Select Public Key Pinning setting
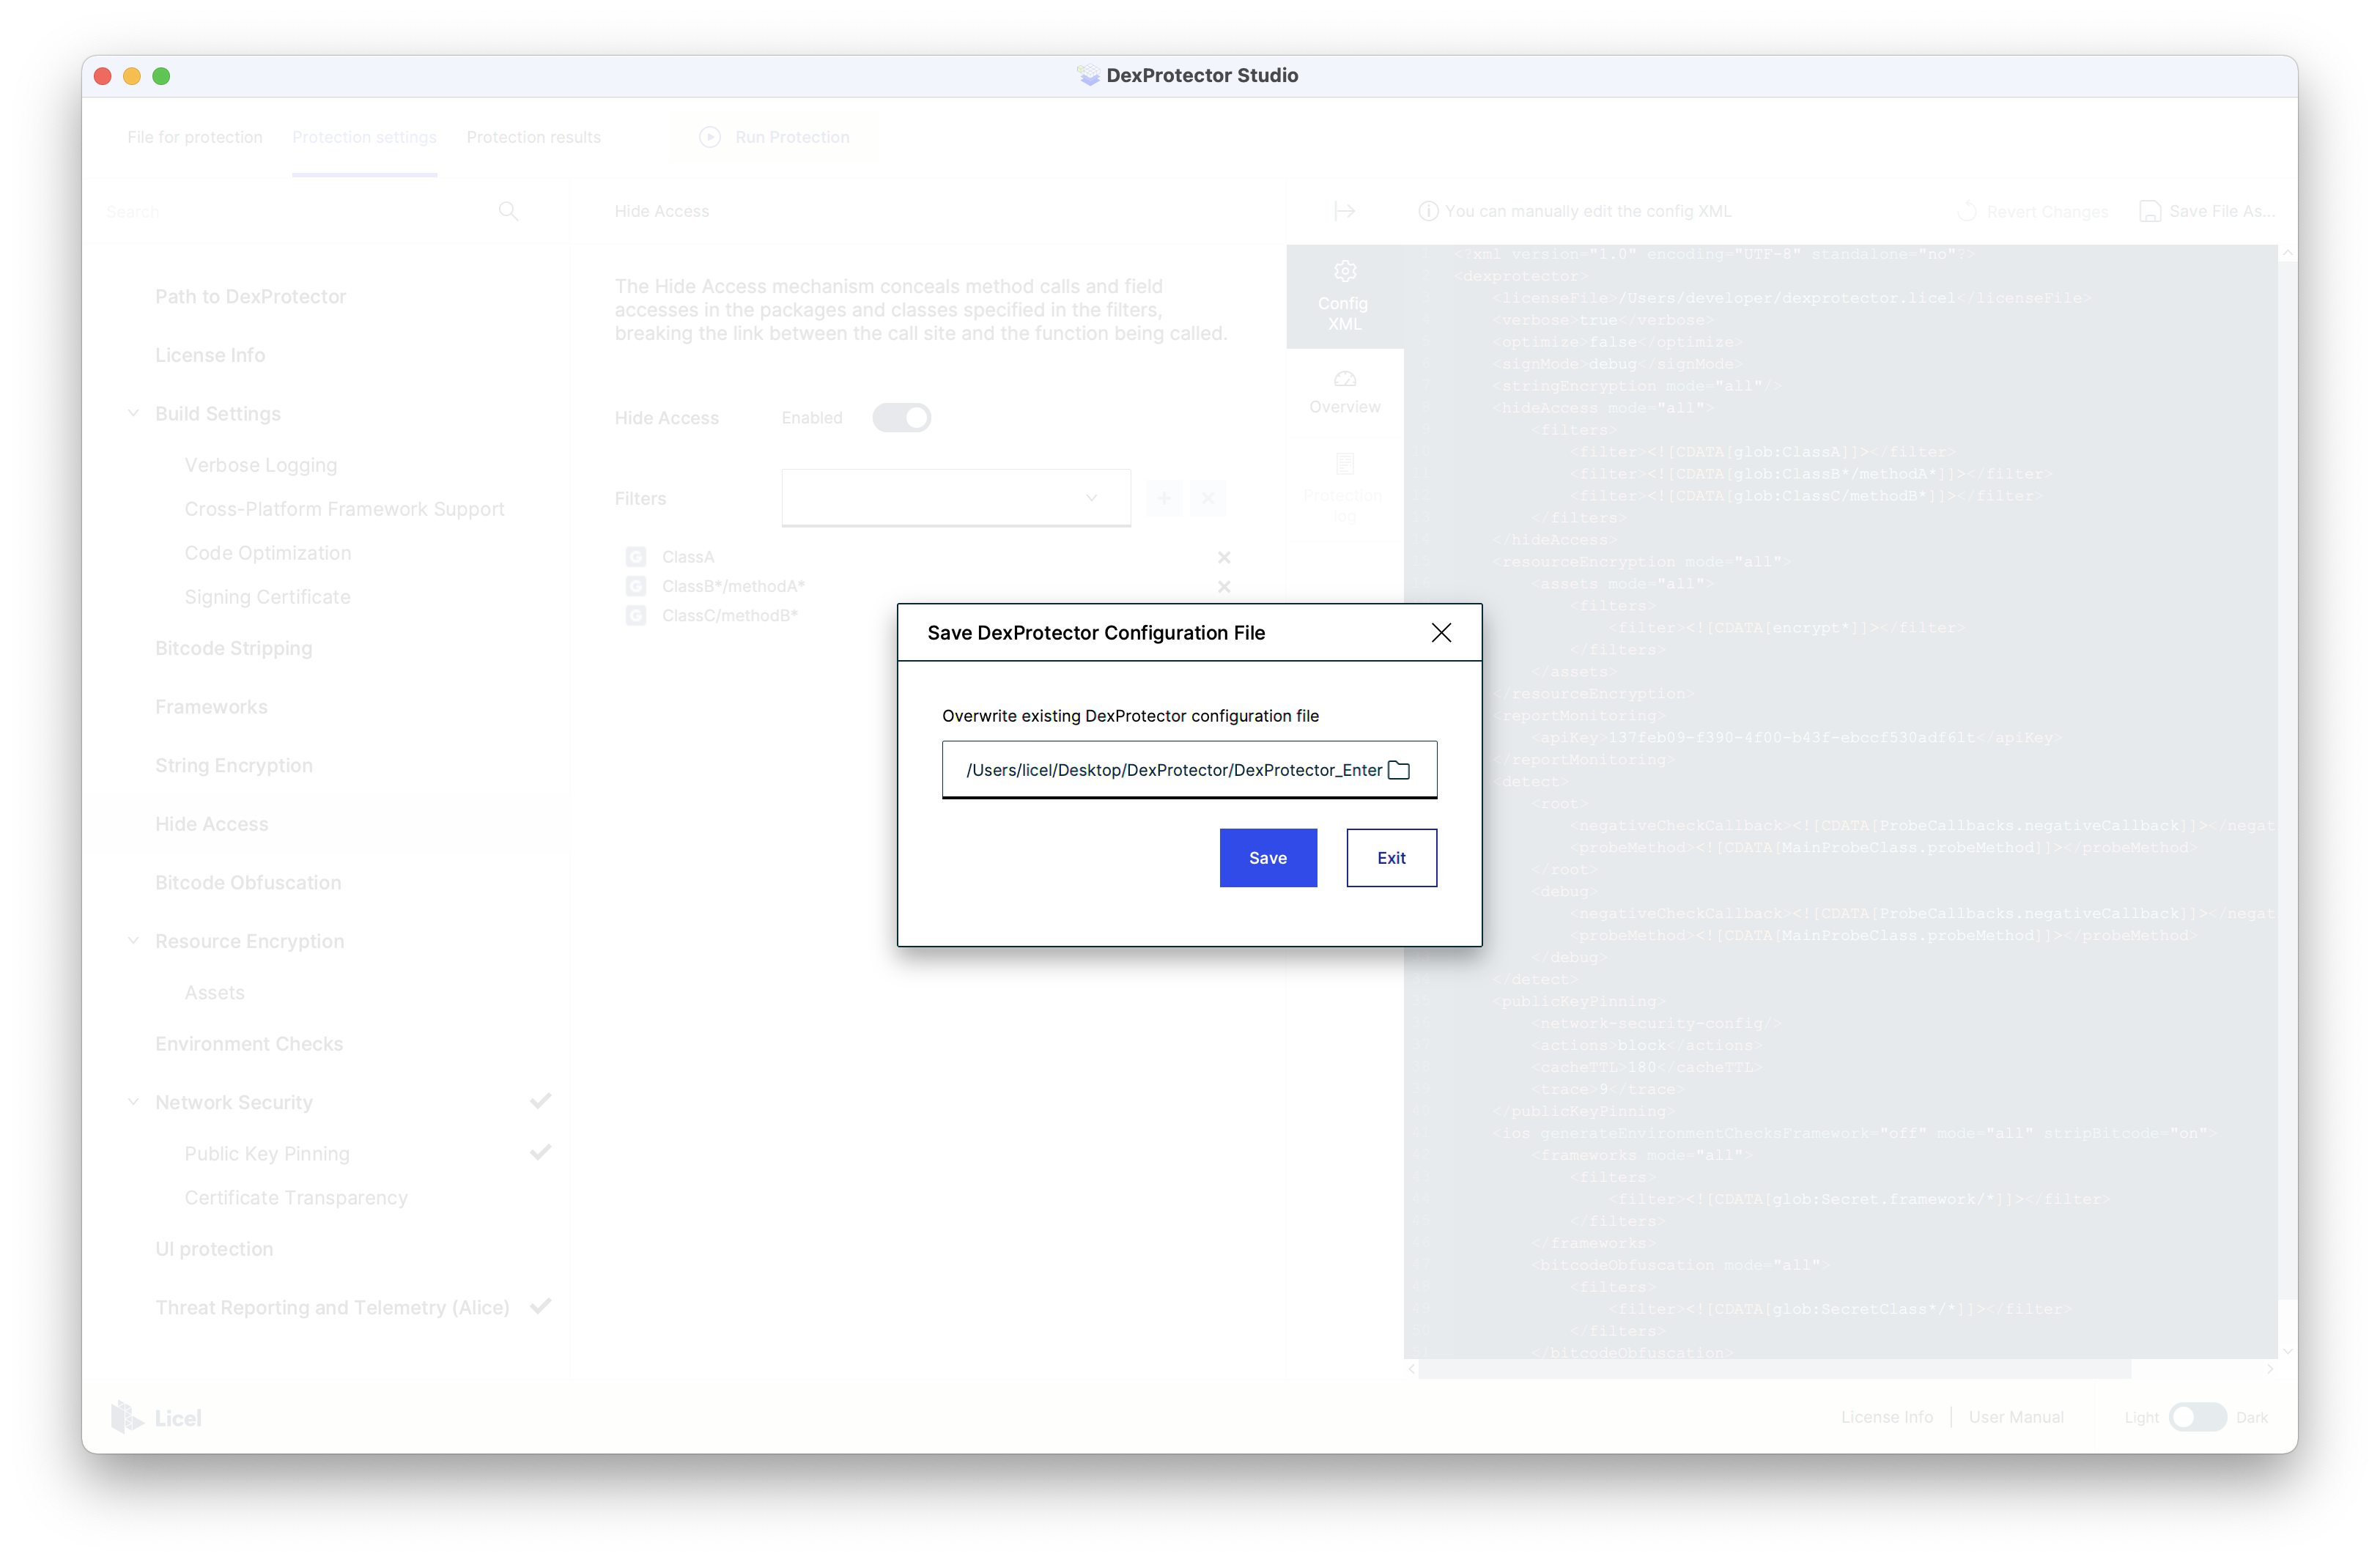 [267, 1153]
